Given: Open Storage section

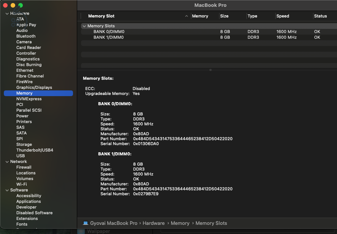Looking at the screenshot, I should coord(24,144).
